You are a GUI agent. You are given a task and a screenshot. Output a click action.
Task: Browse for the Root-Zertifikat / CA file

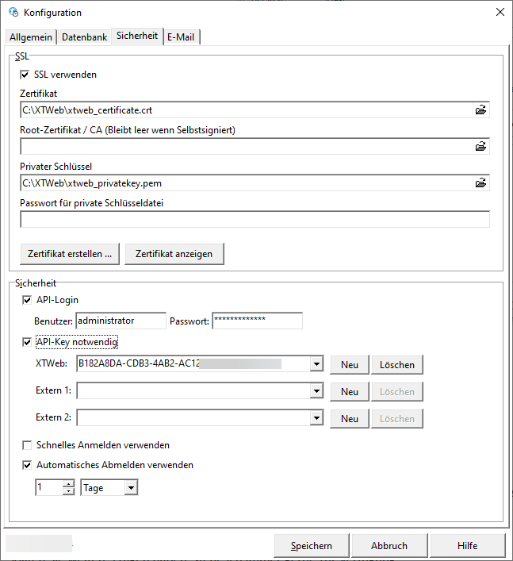[x=480, y=146]
